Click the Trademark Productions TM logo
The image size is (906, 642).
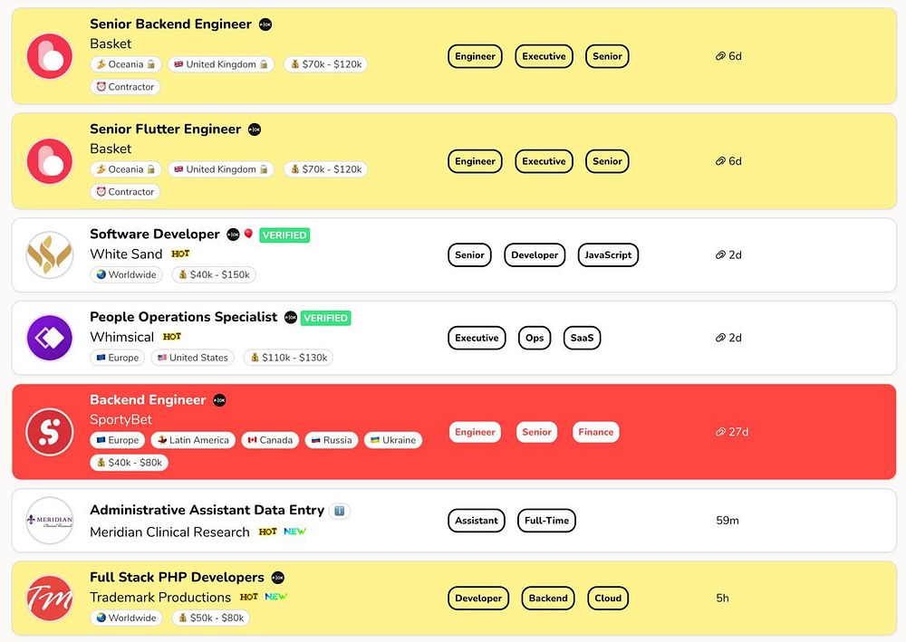tap(50, 599)
